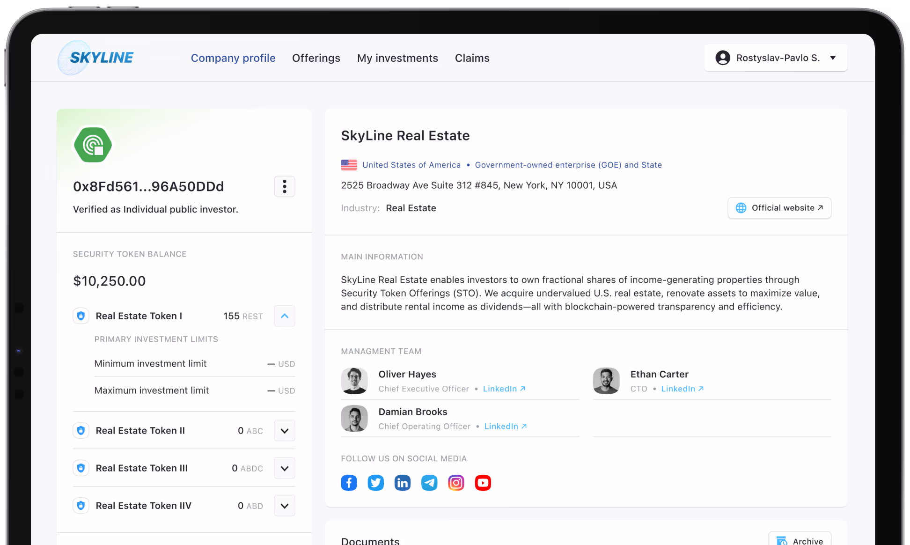Click the three-dot wallet options menu

click(285, 186)
